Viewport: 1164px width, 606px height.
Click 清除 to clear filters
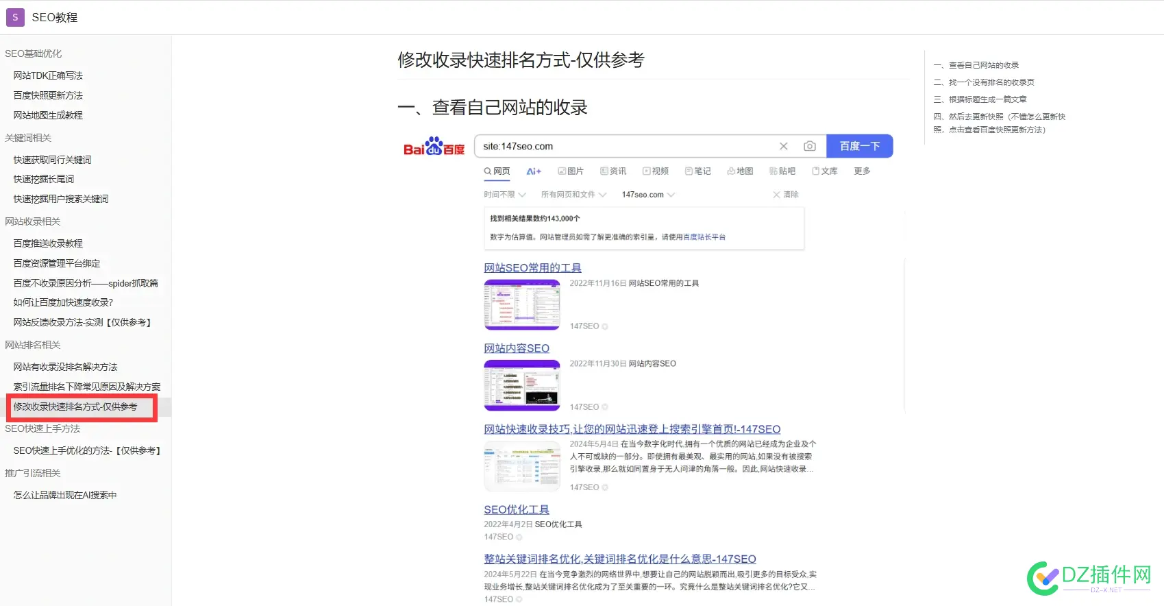tap(786, 195)
